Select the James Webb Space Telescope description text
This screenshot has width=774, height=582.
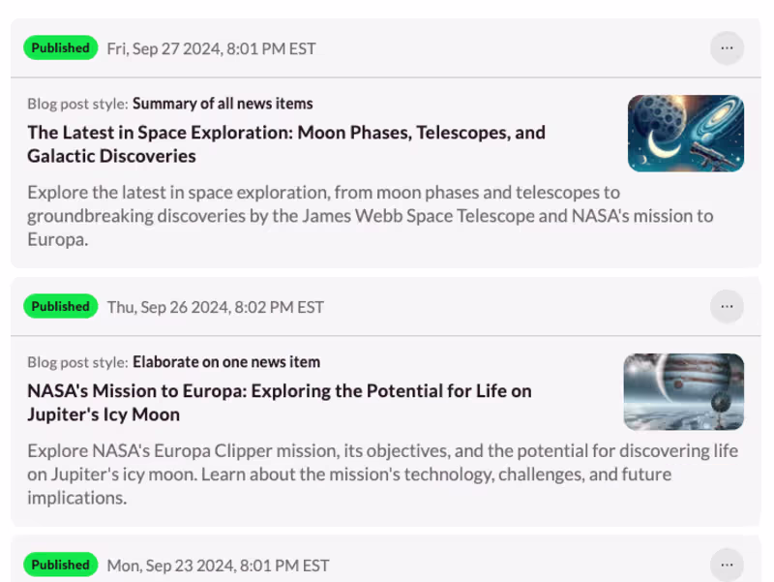pyautogui.click(x=370, y=215)
